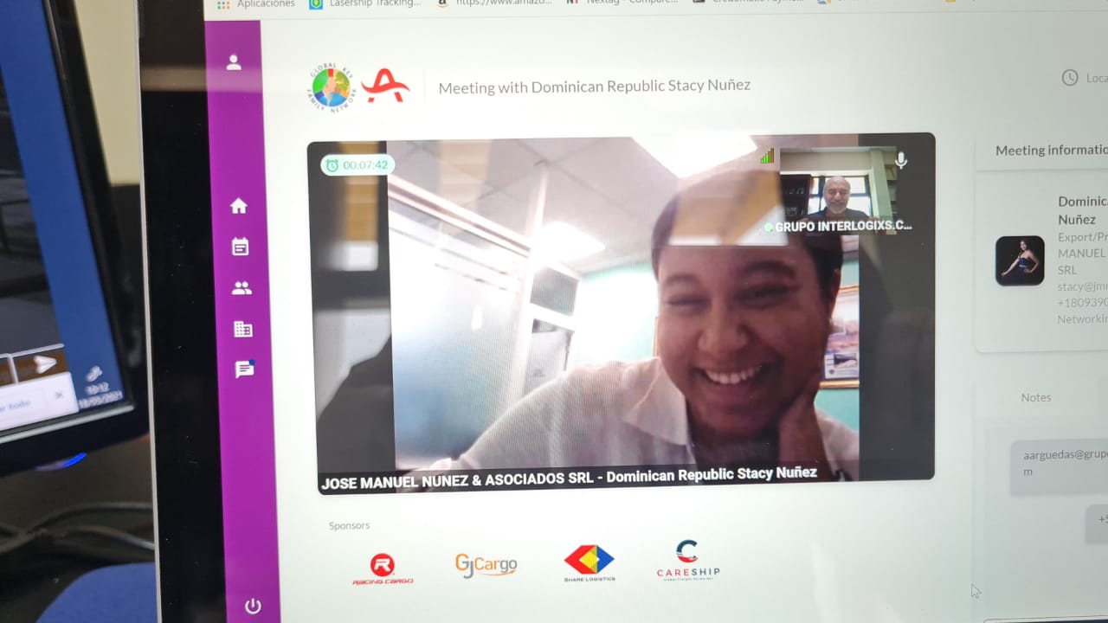Open the calendar schedule icon
The height and width of the screenshot is (623, 1108).
241,247
